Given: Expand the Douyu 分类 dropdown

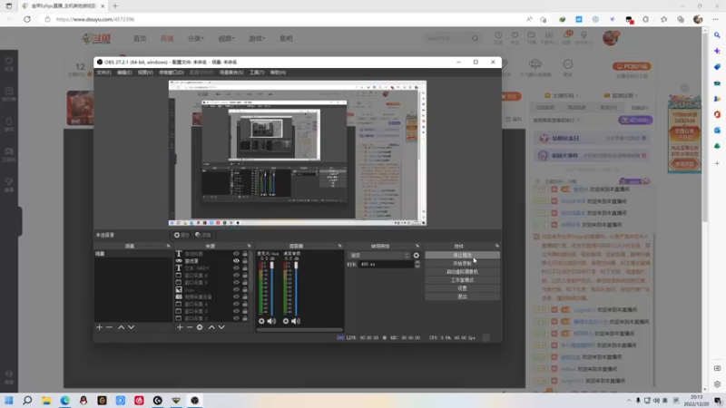Looking at the screenshot, I should tap(196, 38).
